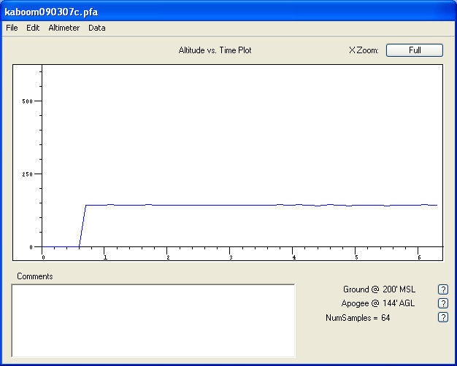The width and height of the screenshot is (457, 366).
Task: Click the X Zoom label
Action: [x=364, y=50]
